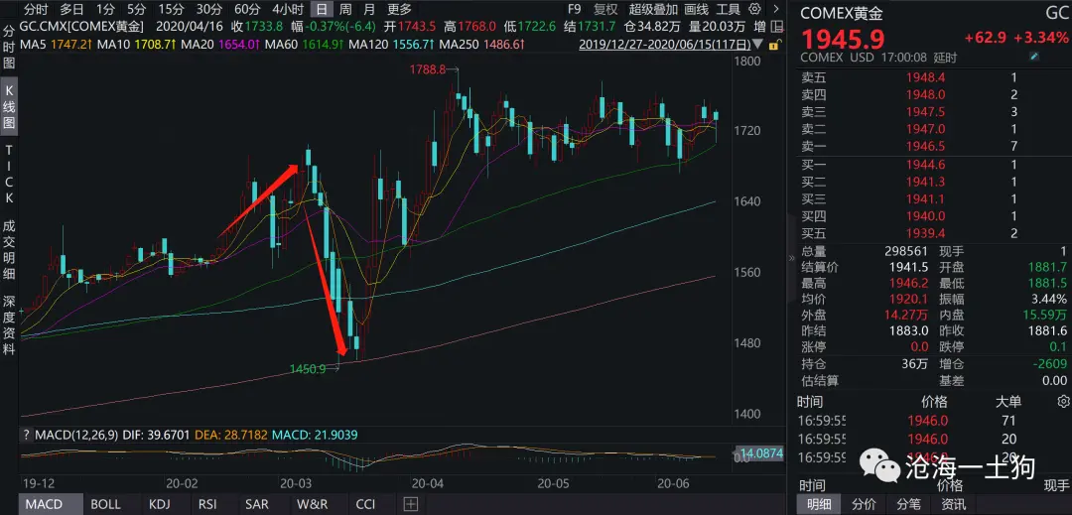Open chart settings gear in the toolbar

point(754,9)
